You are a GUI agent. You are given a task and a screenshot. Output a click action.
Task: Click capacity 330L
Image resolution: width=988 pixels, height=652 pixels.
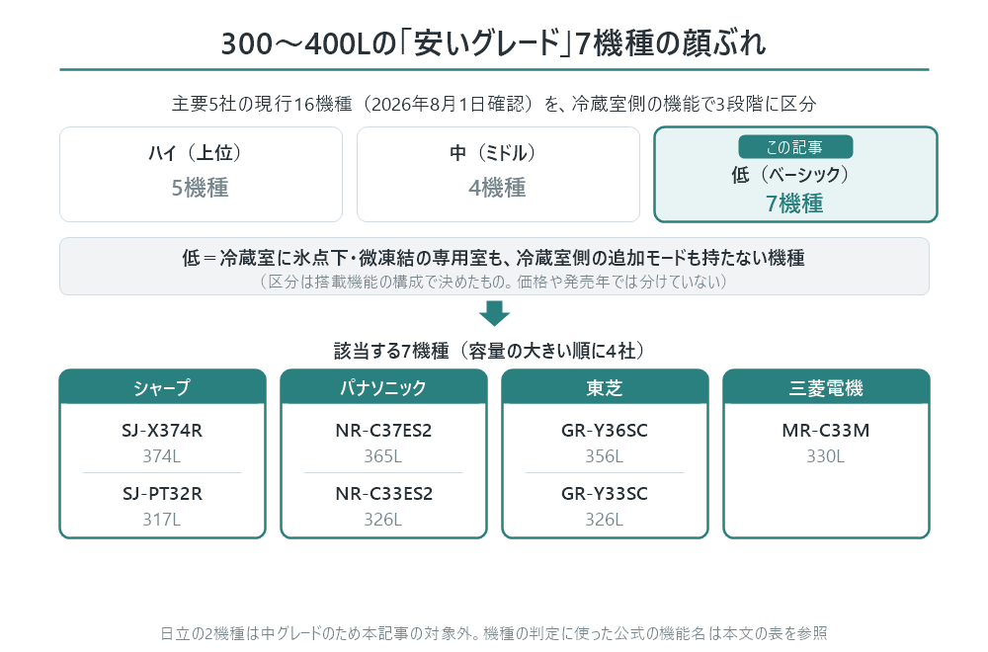pos(825,456)
